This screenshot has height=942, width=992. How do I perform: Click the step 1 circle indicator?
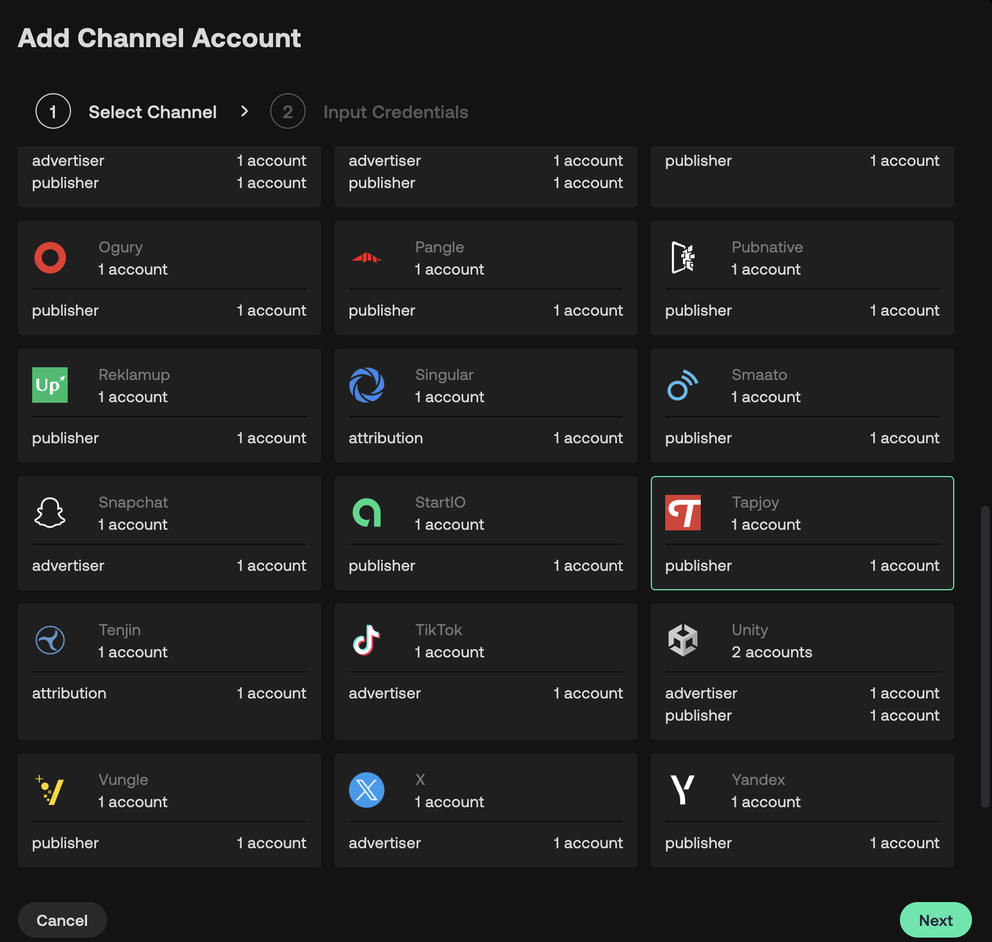pyautogui.click(x=53, y=112)
